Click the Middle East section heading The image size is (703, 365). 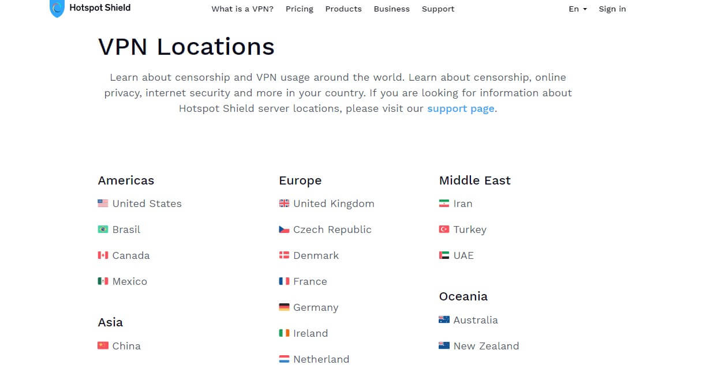[x=475, y=180]
